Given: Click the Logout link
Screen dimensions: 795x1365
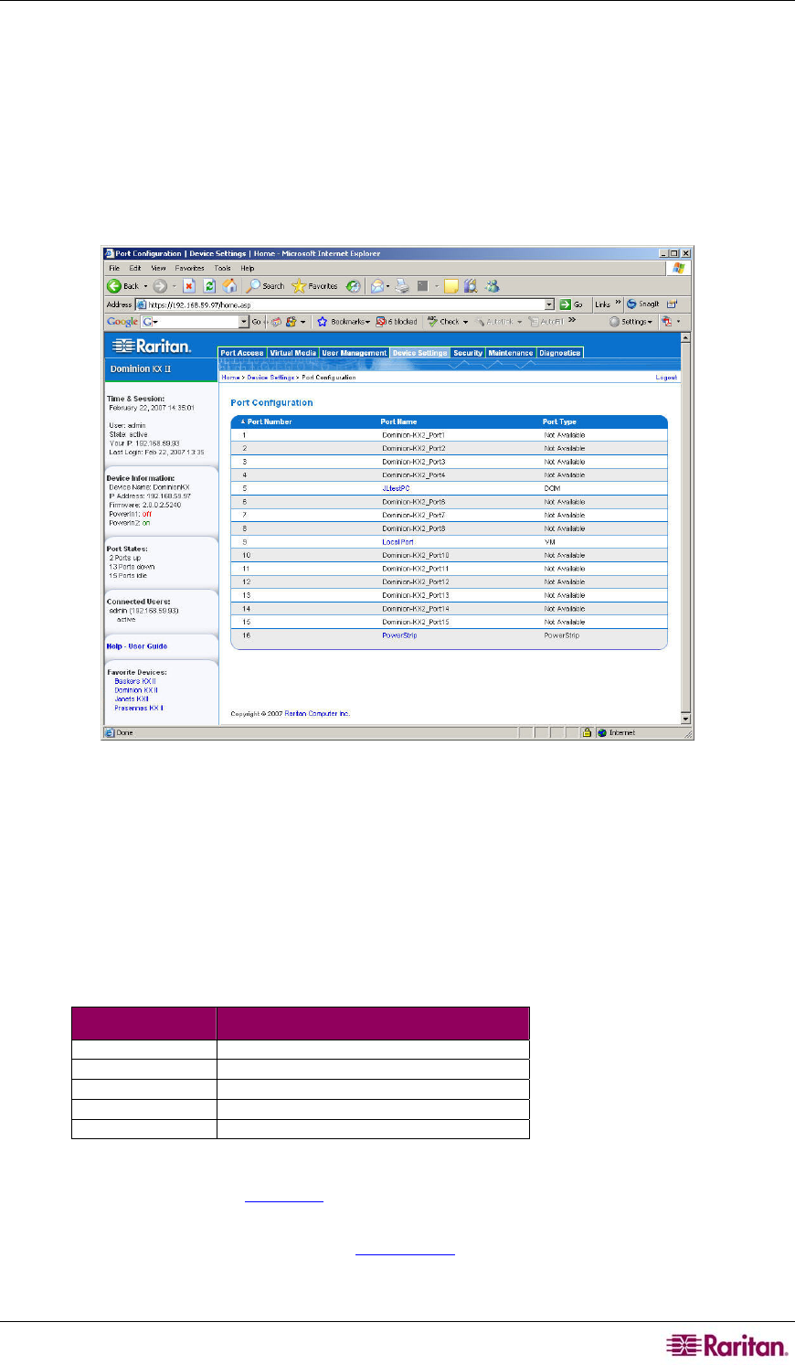Looking at the screenshot, I should coord(666,378).
